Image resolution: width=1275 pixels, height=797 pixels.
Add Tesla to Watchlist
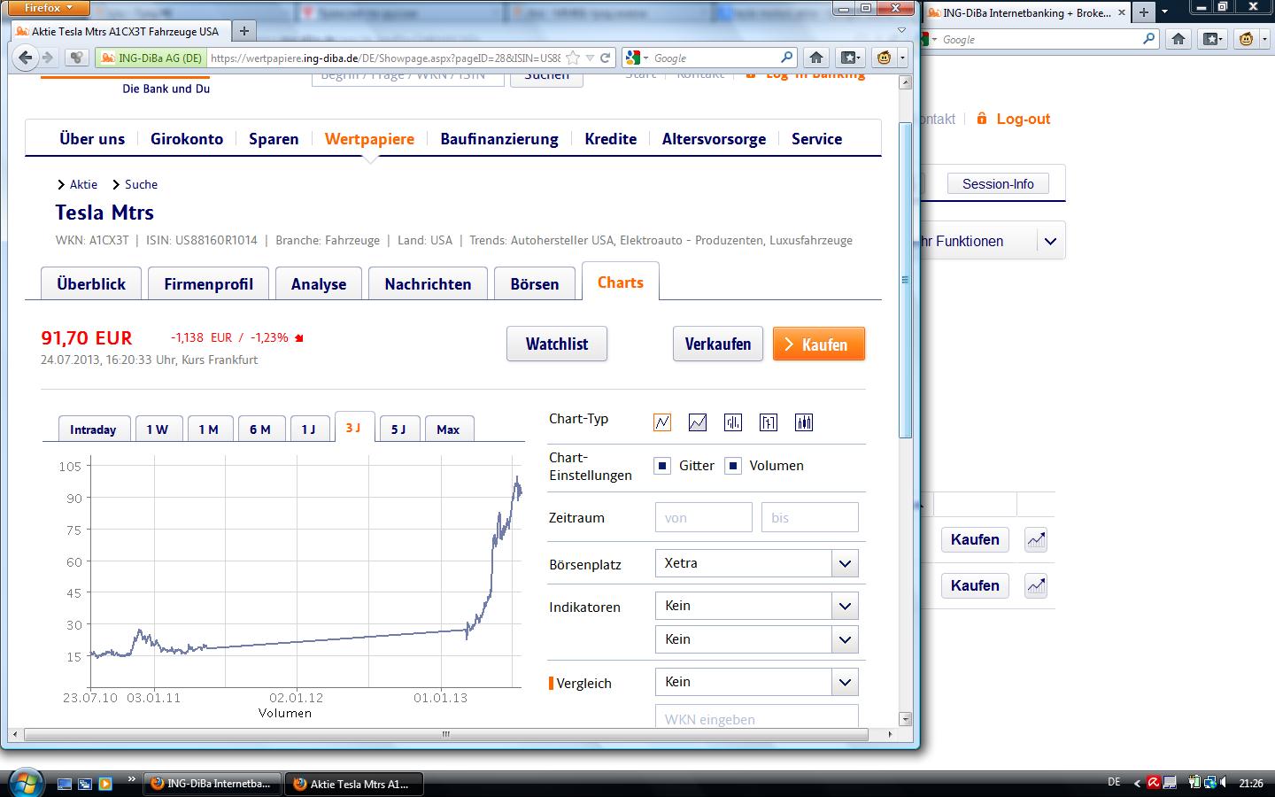(x=557, y=344)
